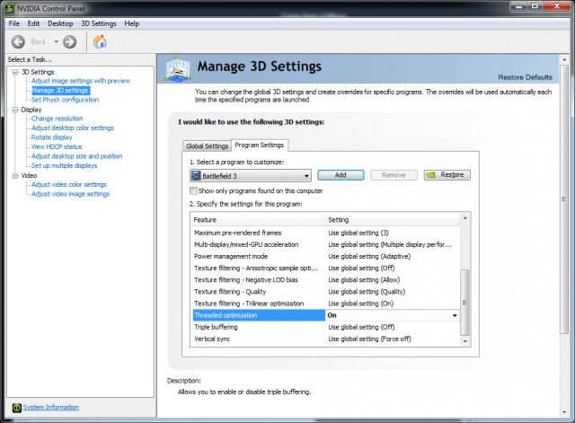The width and height of the screenshot is (575, 423).
Task: Open the Desktop menu
Action: point(60,23)
